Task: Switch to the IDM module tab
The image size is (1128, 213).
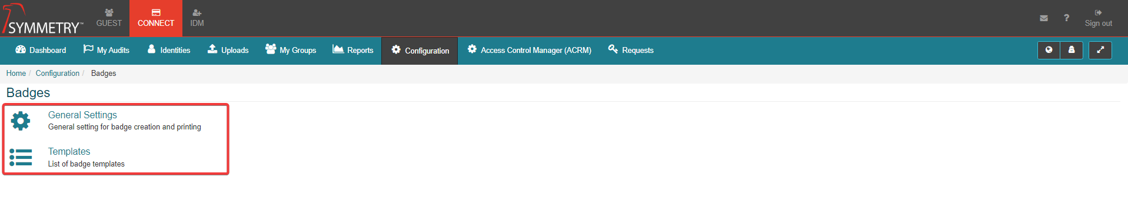Action: (197, 18)
